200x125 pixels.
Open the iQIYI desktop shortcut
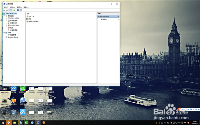pos(23,90)
